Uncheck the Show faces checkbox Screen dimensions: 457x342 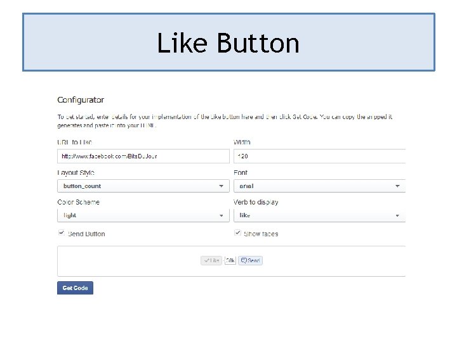(x=238, y=233)
